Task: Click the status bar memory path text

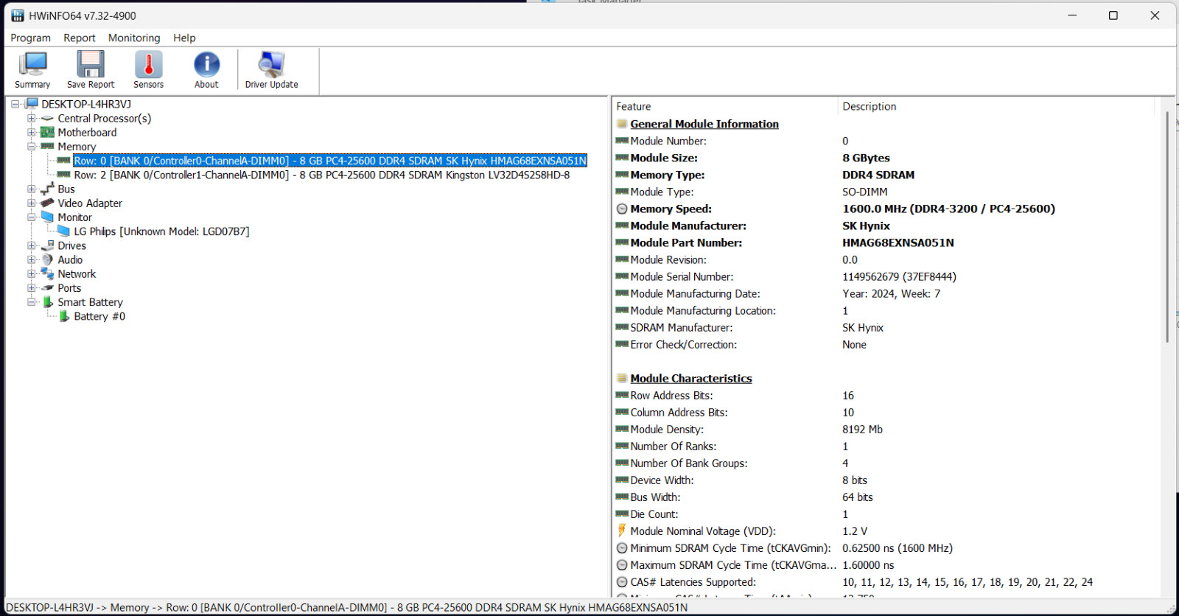Action: coord(346,607)
